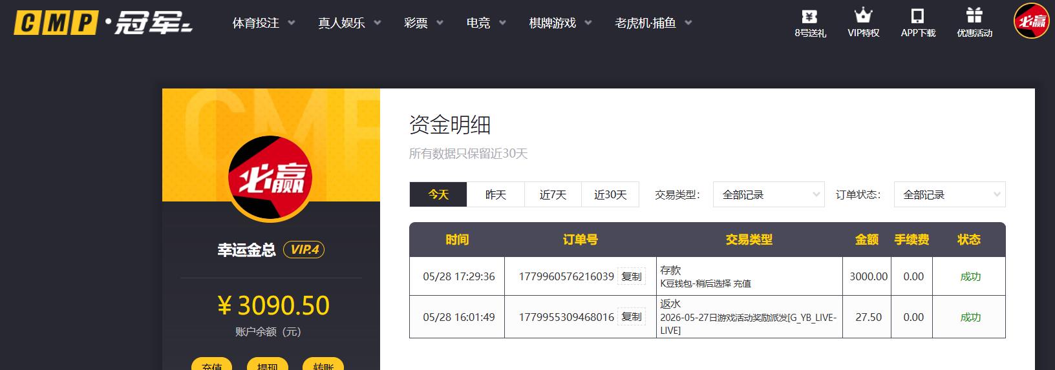1055x370 pixels.
Task: Click the time 05/28 17:29:36
Action: point(459,276)
